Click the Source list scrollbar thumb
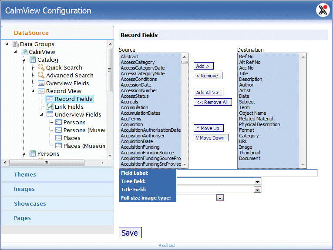Image resolution: width=333 pixels, height=250 pixels. point(184,62)
